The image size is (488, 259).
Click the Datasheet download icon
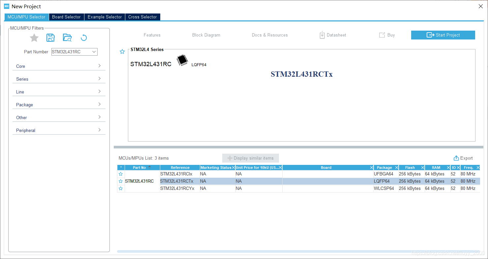(322, 35)
